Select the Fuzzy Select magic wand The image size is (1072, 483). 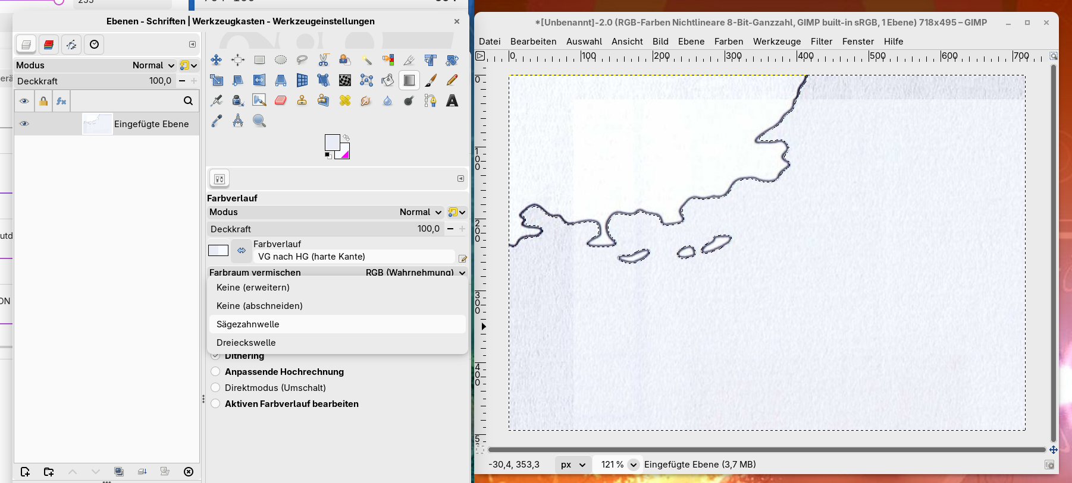[366, 59]
